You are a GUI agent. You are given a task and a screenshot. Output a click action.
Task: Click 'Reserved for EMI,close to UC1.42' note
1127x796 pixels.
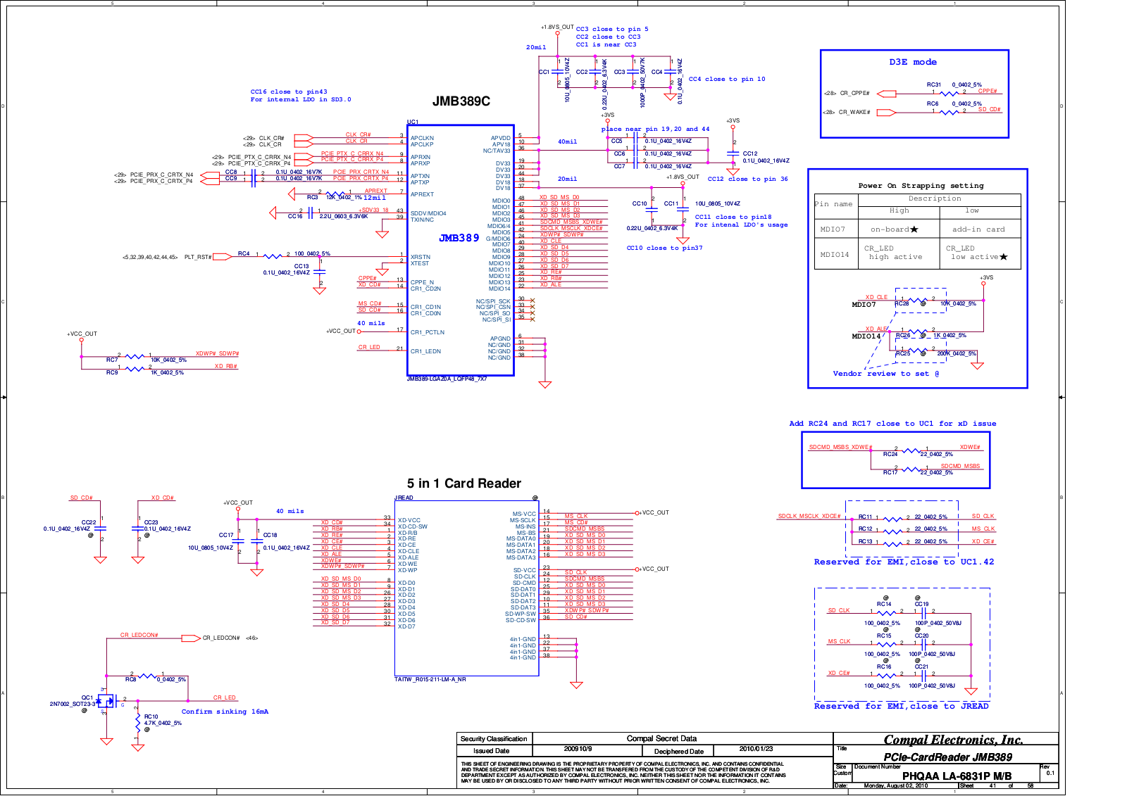pos(904,562)
